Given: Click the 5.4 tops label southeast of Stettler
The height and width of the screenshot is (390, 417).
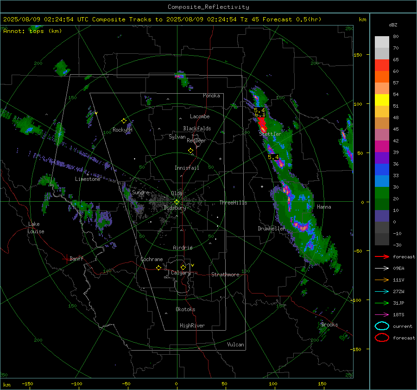Looking at the screenshot, I should (273, 157).
